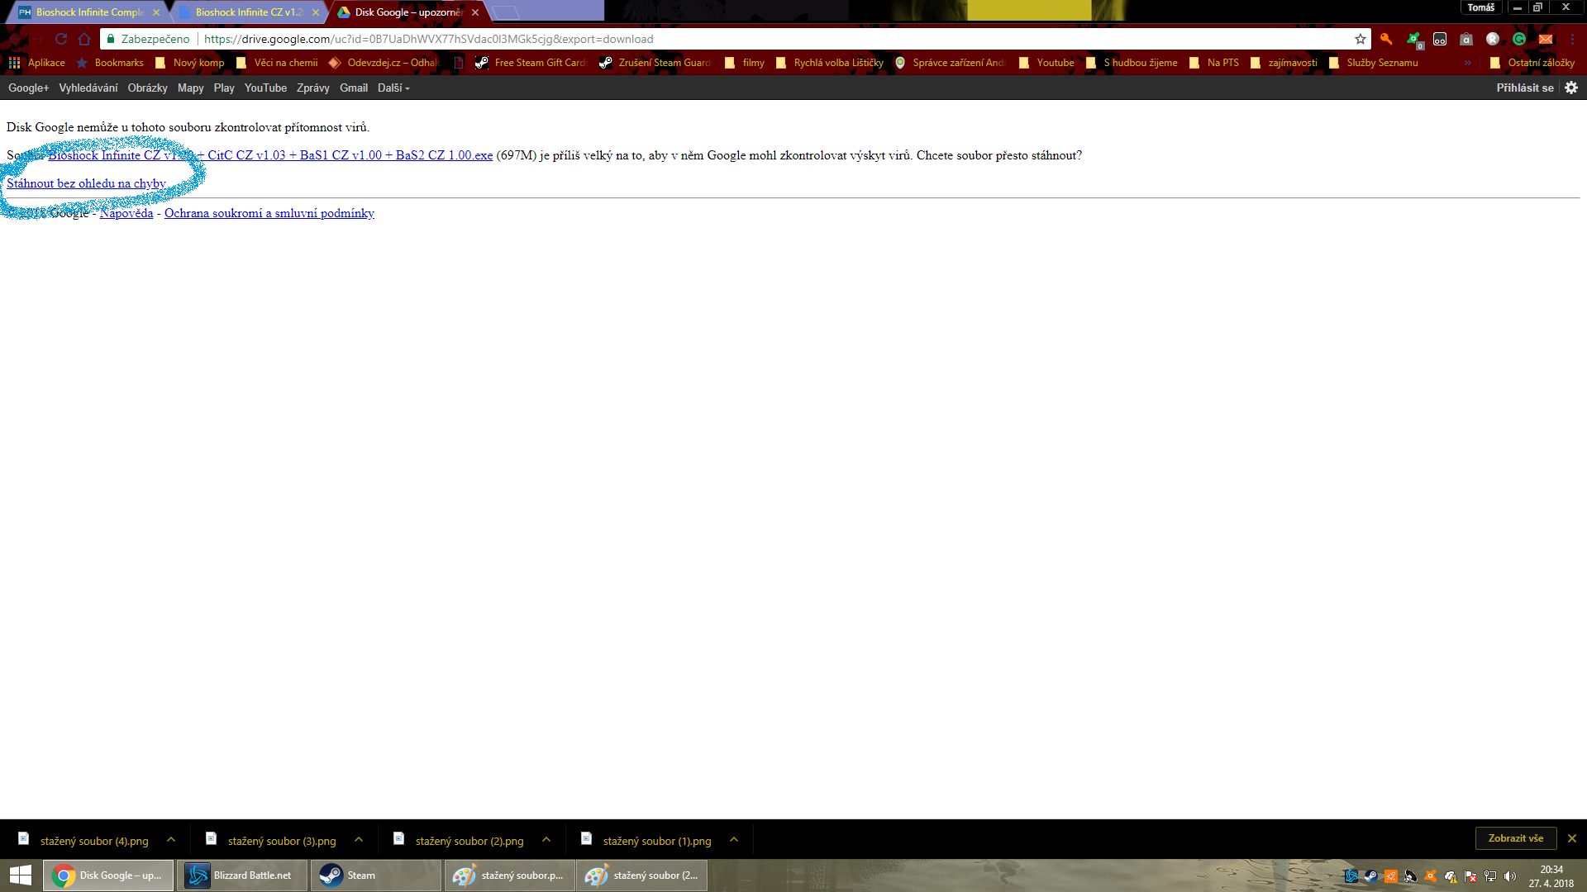Open Ochrana soukromí a smluvní podmínky link
The height and width of the screenshot is (892, 1587).
pyautogui.click(x=269, y=213)
